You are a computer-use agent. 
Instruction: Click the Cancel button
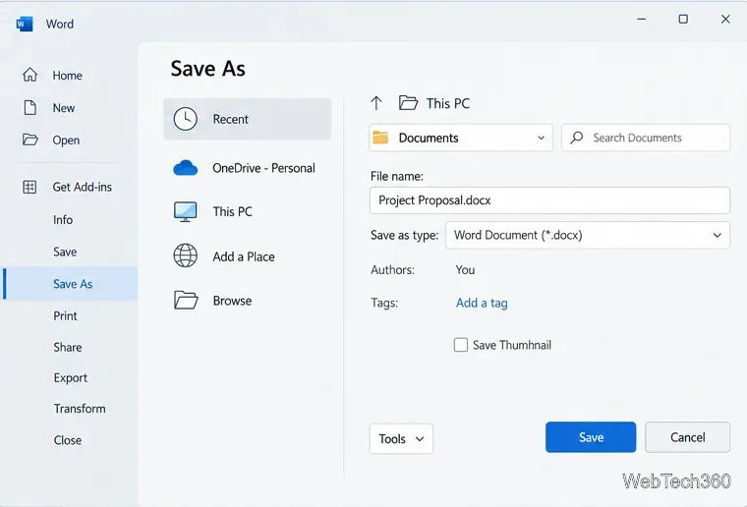point(687,437)
